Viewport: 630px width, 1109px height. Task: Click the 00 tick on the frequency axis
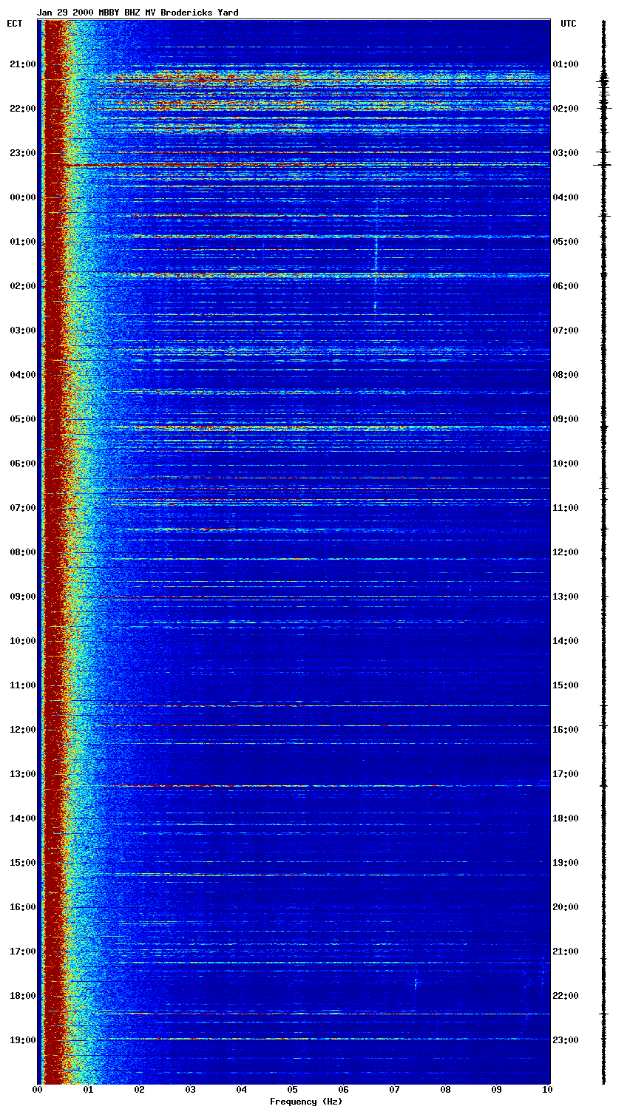pos(37,1090)
